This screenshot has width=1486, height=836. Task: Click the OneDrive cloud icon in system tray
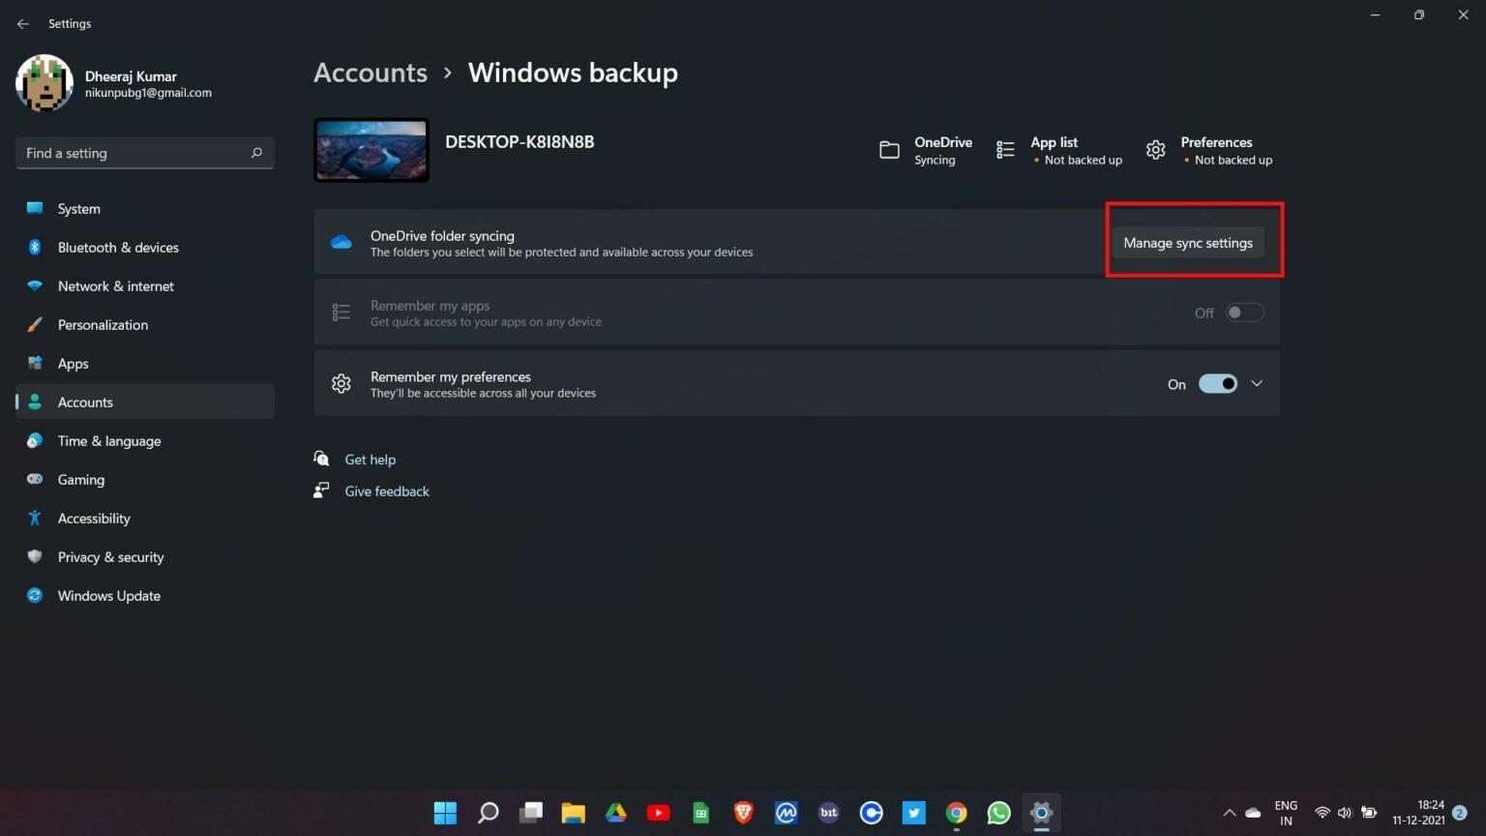(x=1252, y=813)
